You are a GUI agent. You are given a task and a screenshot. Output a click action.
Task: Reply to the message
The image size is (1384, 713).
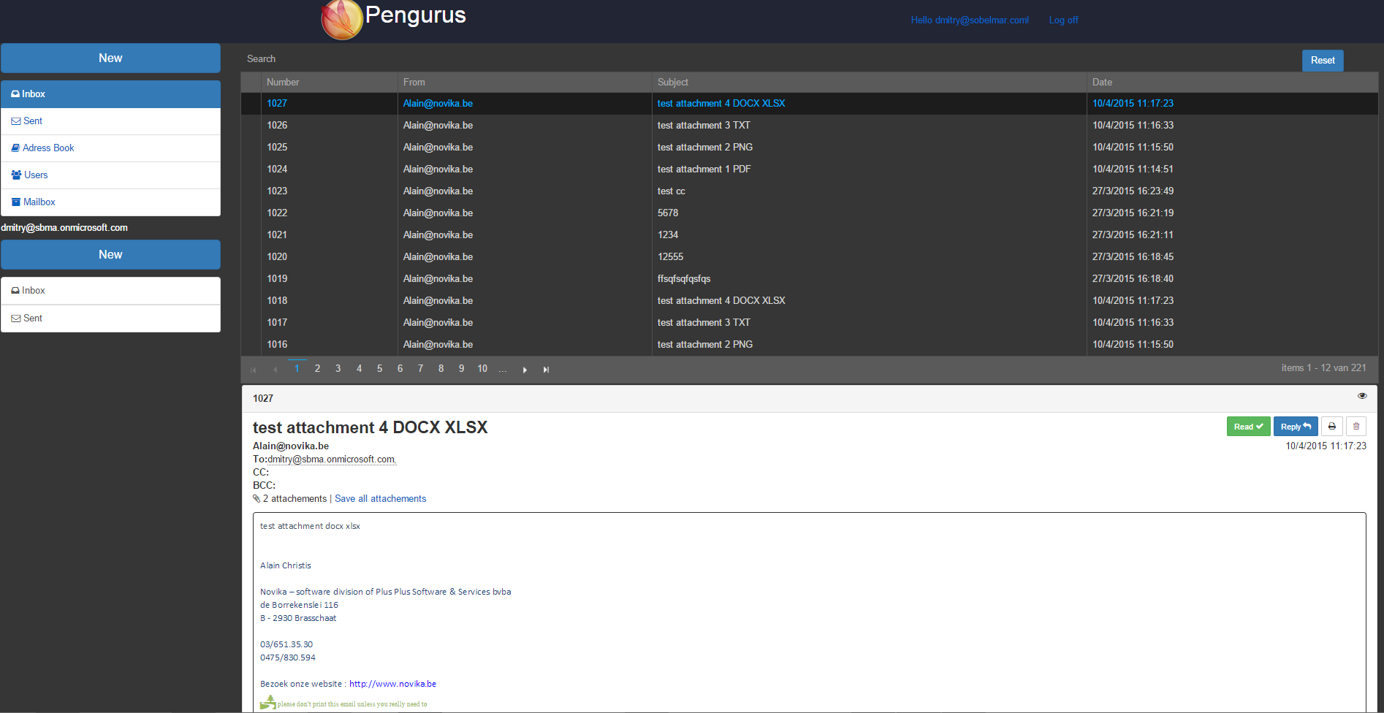point(1296,427)
